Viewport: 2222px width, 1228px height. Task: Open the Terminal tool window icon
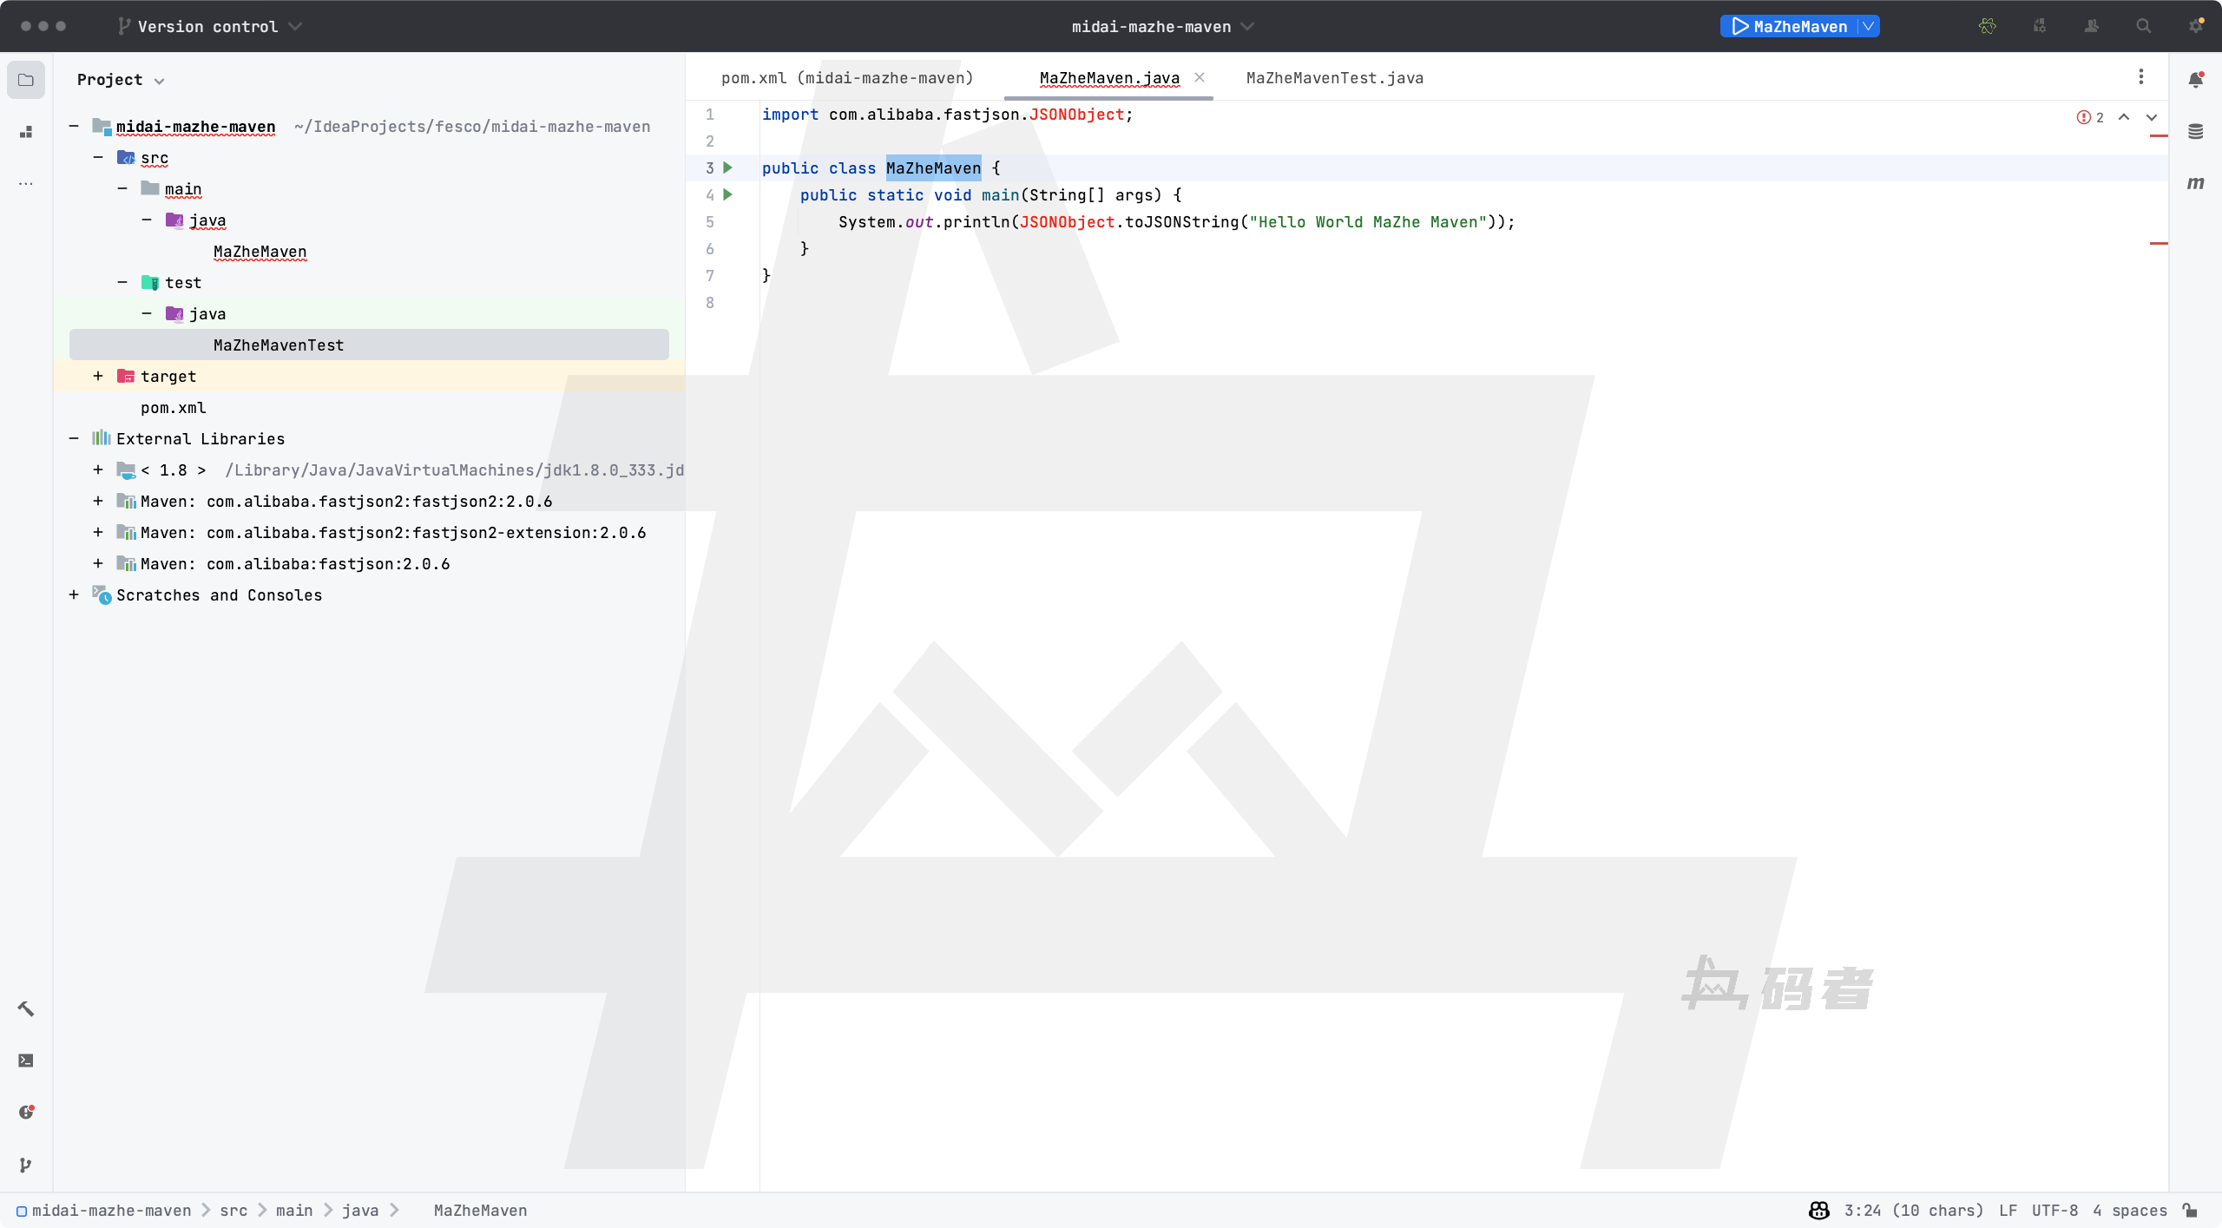coord(26,1061)
